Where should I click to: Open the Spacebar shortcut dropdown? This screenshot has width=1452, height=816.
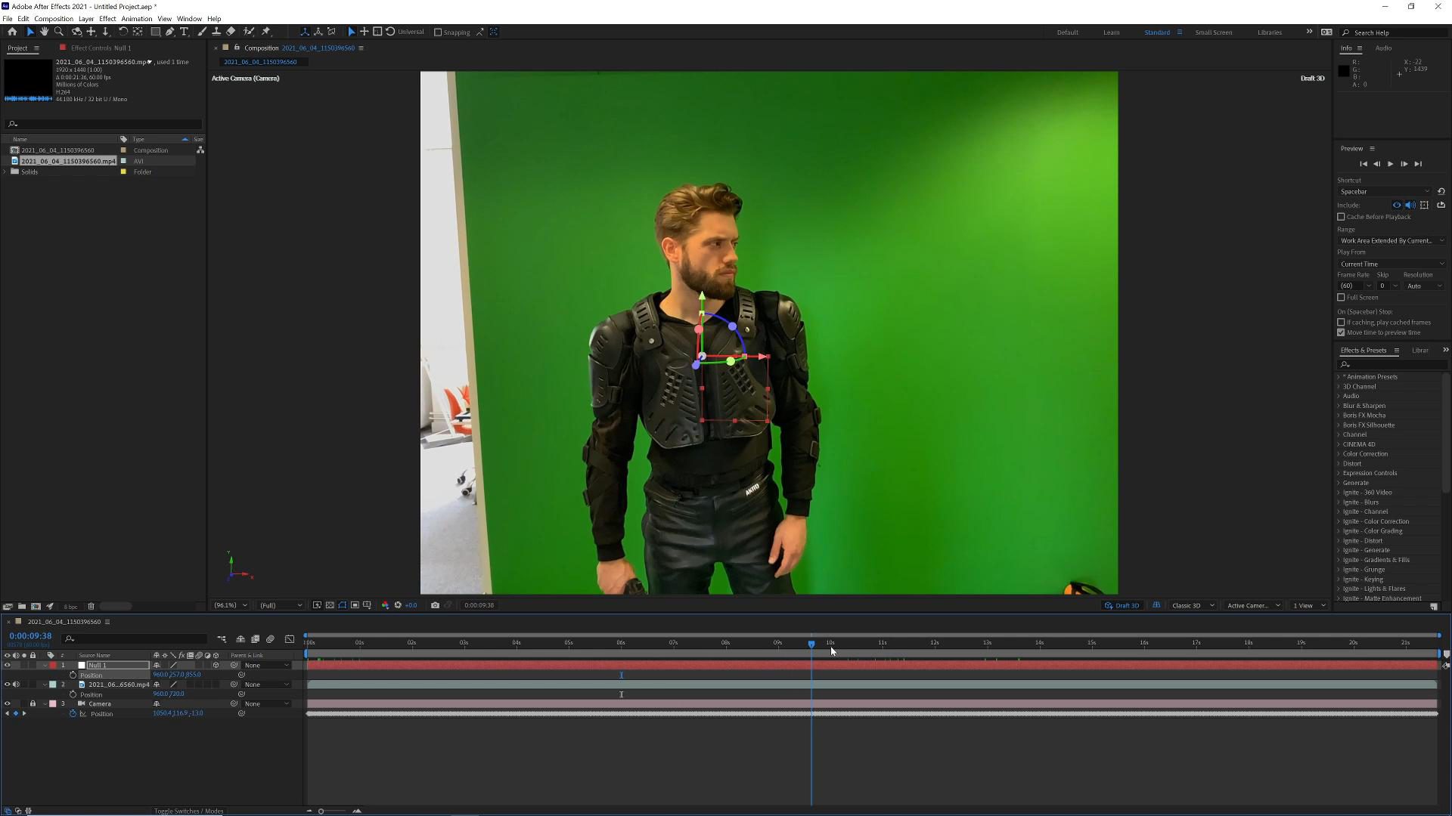[x=1385, y=192]
